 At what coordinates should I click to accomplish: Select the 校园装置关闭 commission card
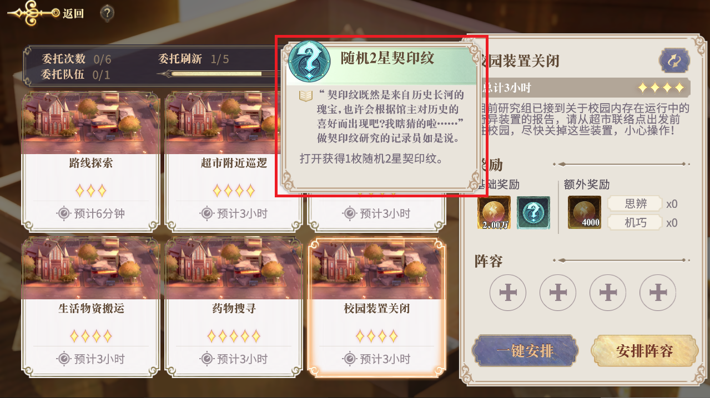(377, 307)
